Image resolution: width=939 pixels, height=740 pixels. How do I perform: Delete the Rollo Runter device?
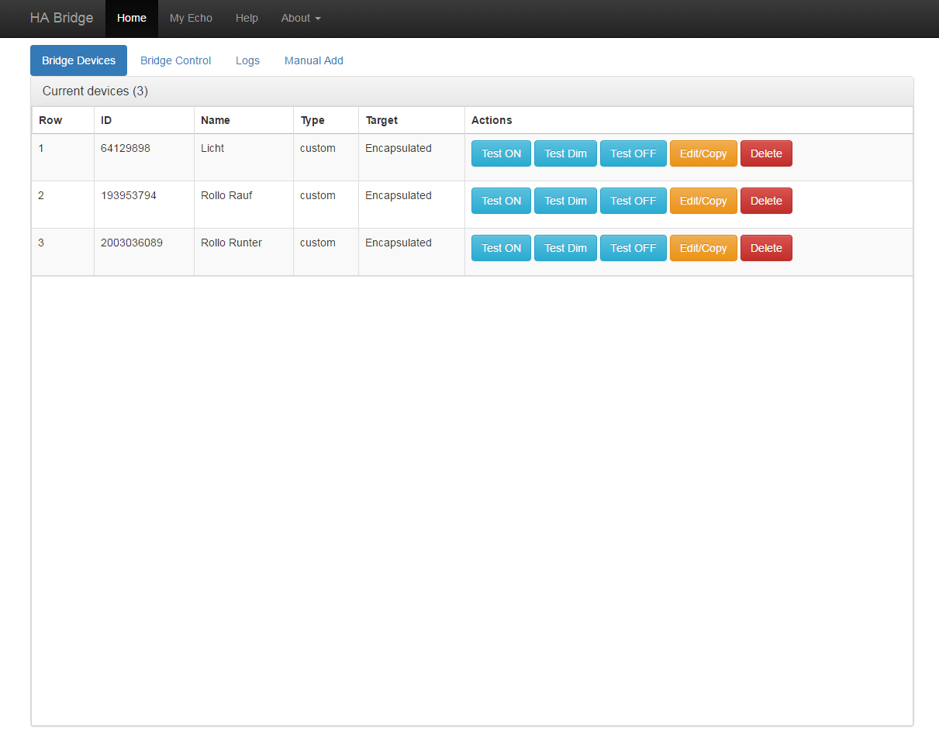pos(766,248)
